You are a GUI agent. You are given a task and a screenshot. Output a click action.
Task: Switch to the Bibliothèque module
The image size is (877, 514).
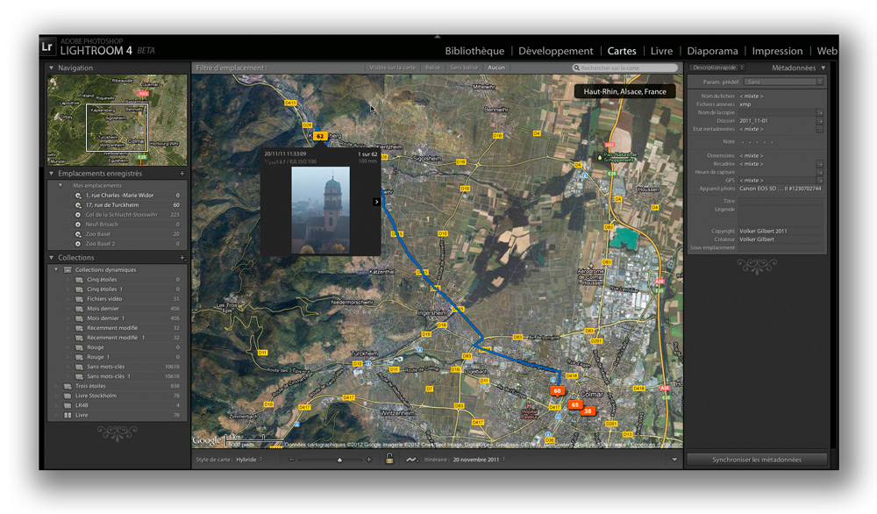pos(474,51)
